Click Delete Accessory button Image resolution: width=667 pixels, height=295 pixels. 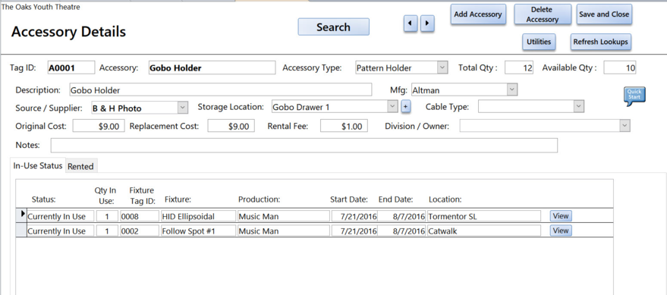click(x=542, y=14)
